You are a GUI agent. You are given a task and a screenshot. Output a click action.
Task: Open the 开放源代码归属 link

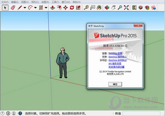click(117, 67)
